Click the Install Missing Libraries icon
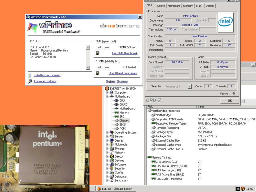The width and height of the screenshot is (256, 192). tap(30, 75)
